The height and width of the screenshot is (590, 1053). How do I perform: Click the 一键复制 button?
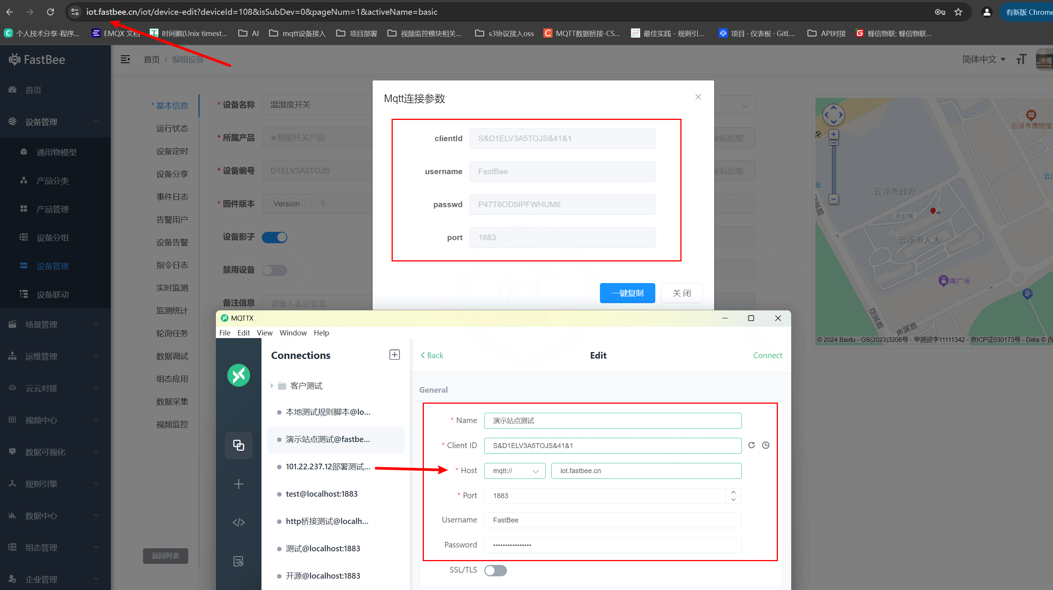[x=628, y=293]
